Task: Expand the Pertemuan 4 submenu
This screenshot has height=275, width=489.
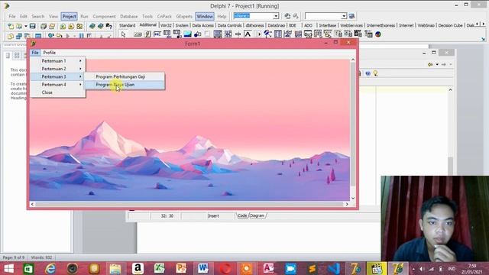Action: [58, 85]
